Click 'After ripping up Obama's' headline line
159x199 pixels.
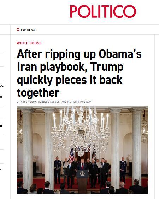(79, 54)
